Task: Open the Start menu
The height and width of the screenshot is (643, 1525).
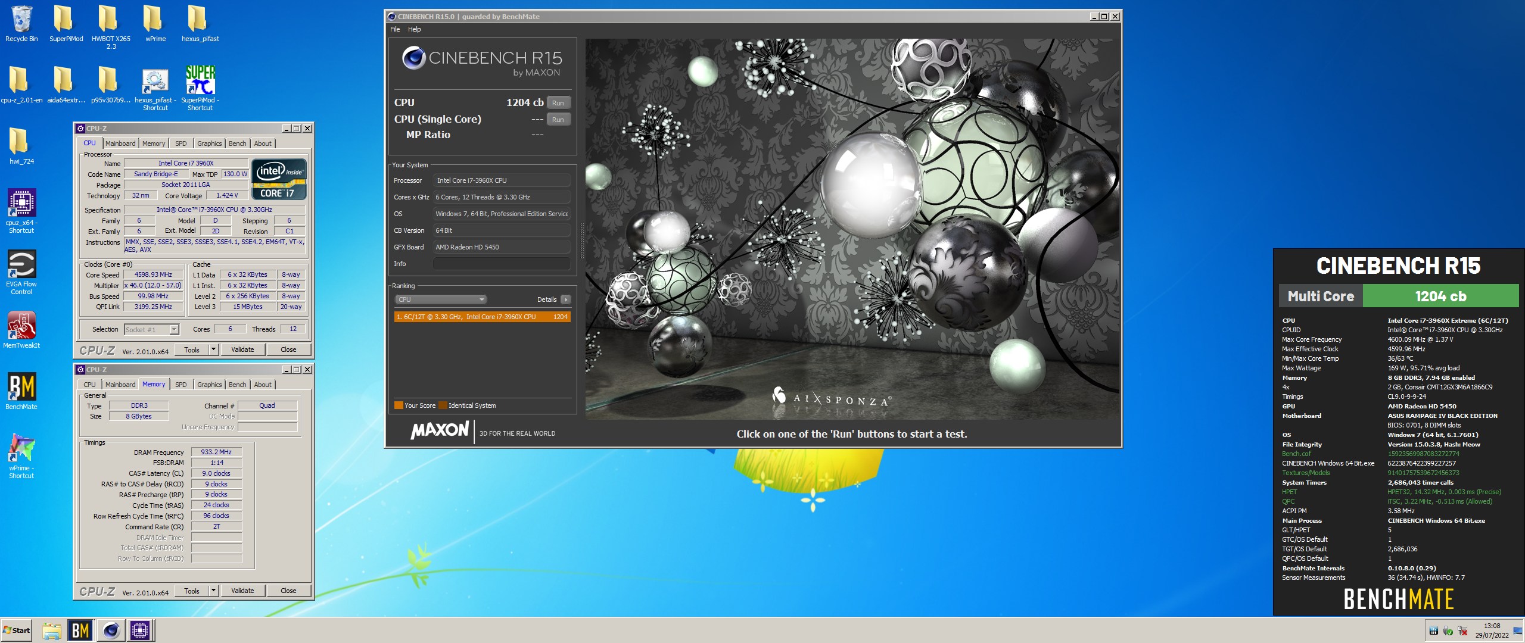Action: [17, 630]
